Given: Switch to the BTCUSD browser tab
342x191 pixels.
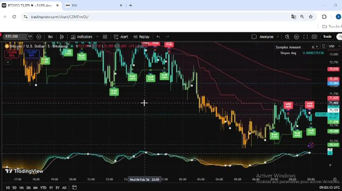Looking at the screenshot, I should click(x=31, y=5).
